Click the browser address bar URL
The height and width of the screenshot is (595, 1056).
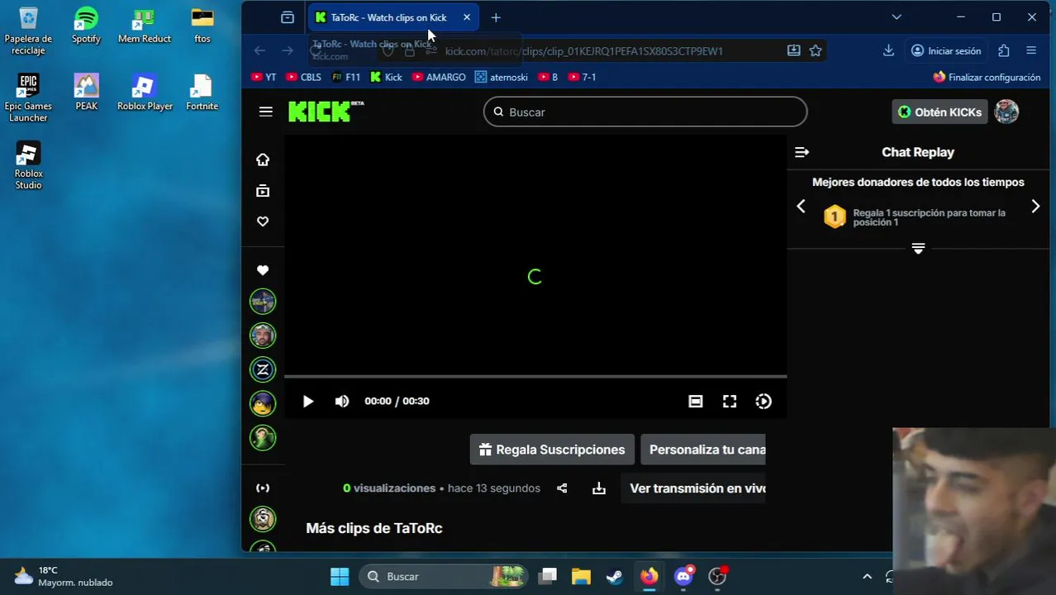(583, 50)
